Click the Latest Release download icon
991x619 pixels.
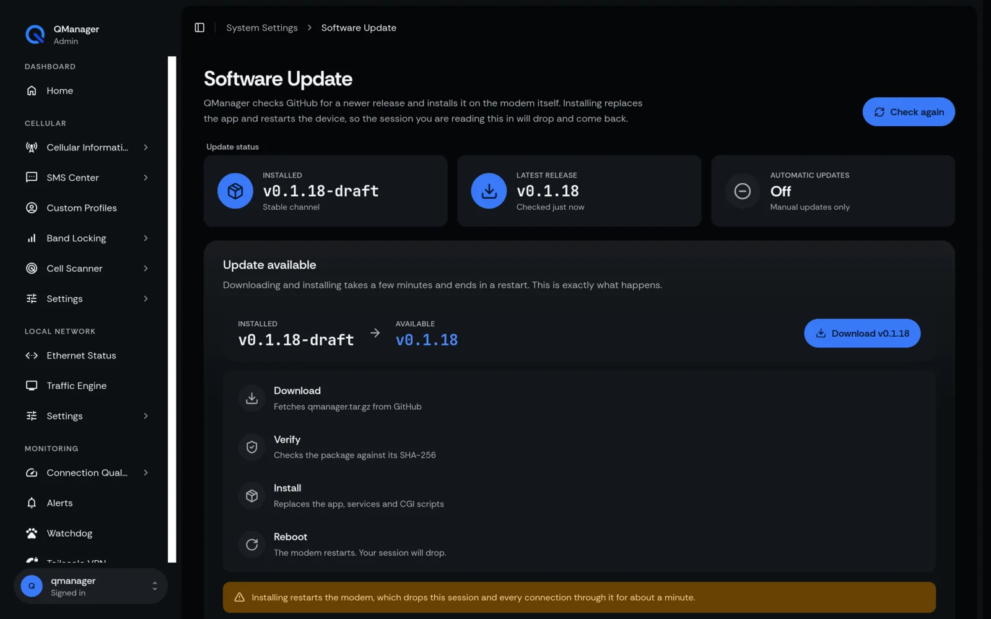[489, 191]
